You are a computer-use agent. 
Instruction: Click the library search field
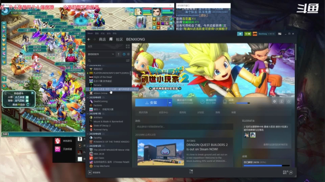click(x=106, y=61)
